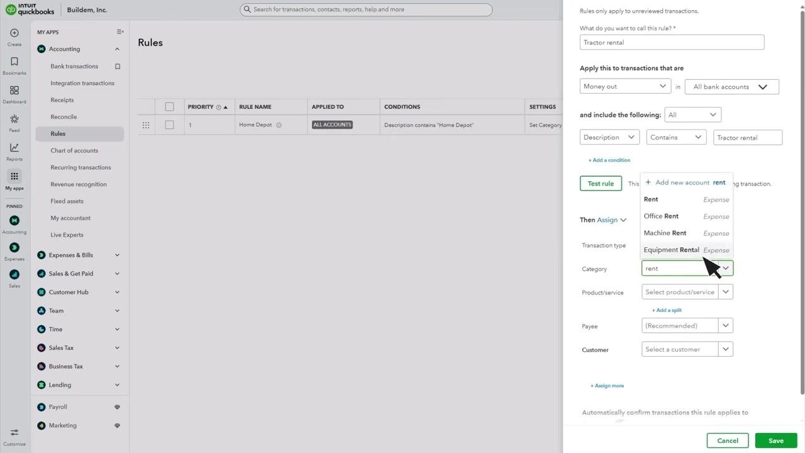Screen dimensions: 805x453
Task: Click the Tractor rental condition value field
Action: (x=748, y=137)
